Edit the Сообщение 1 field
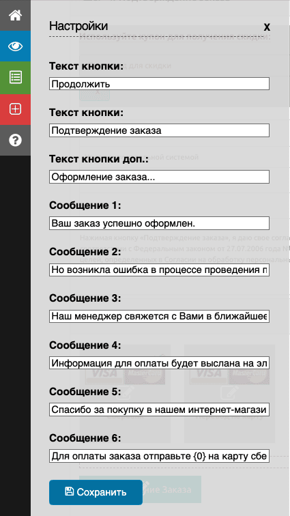Screen dimensions: 290x516 (x=159, y=223)
